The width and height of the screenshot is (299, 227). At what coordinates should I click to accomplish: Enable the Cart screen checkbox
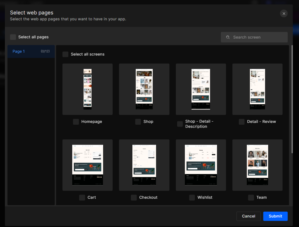82,197
